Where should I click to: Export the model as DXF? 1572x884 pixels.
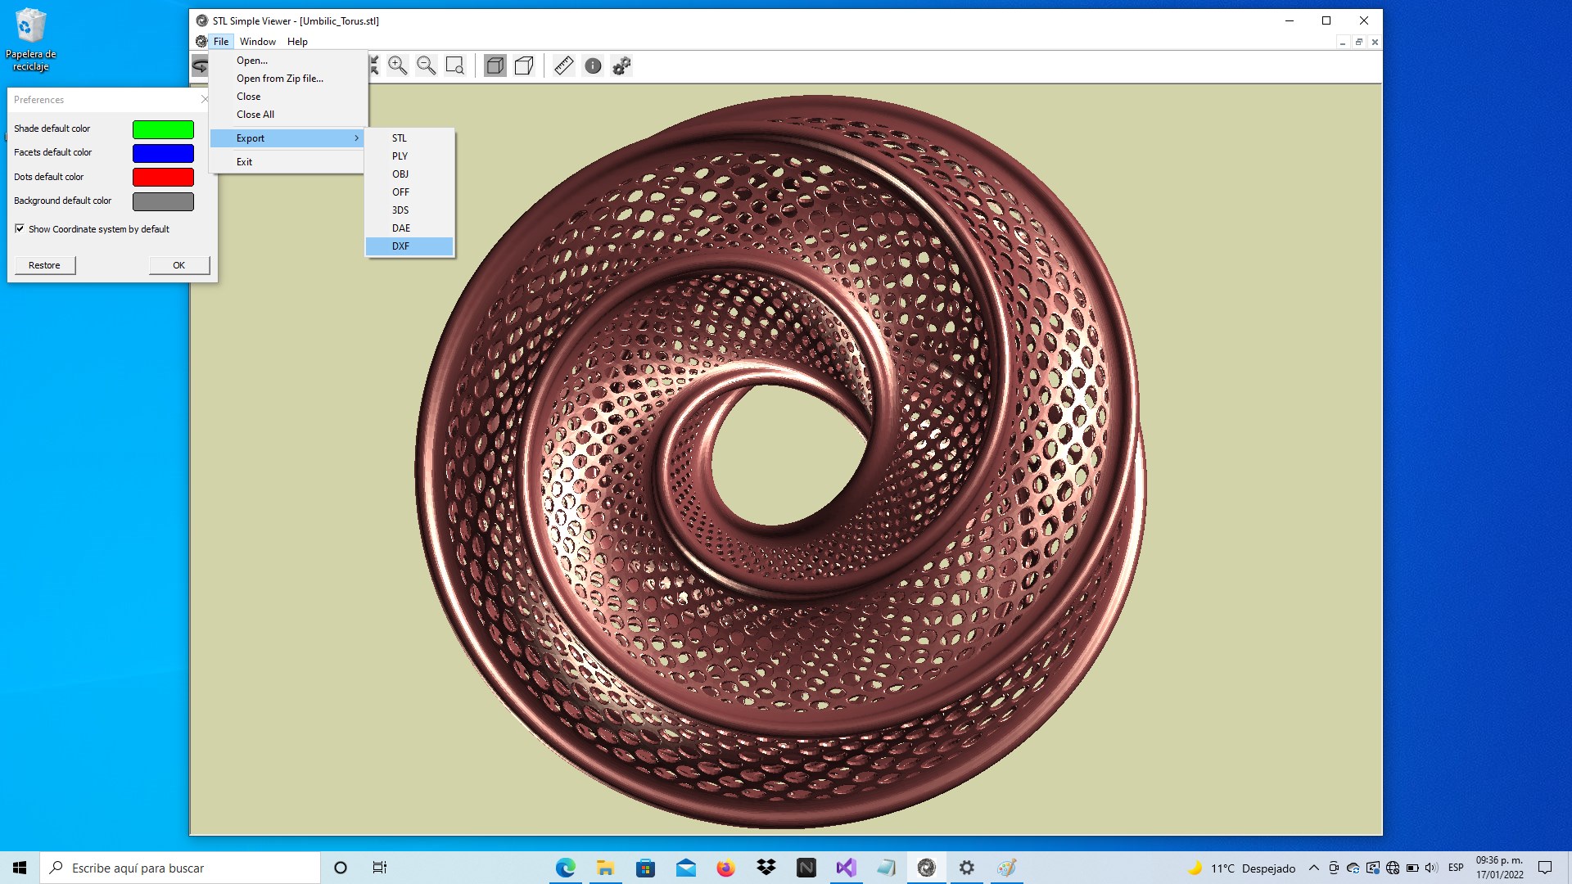click(409, 246)
